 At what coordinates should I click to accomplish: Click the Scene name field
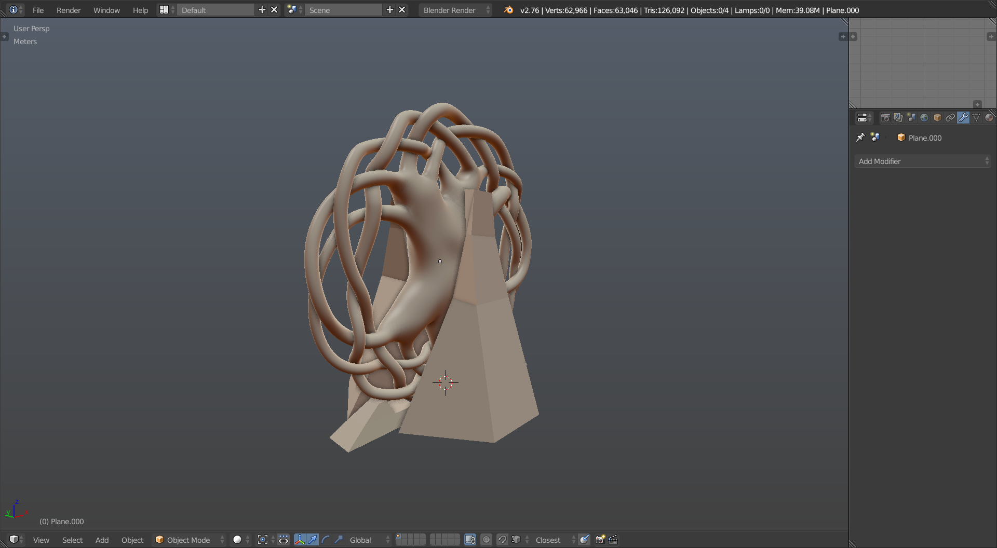(343, 10)
